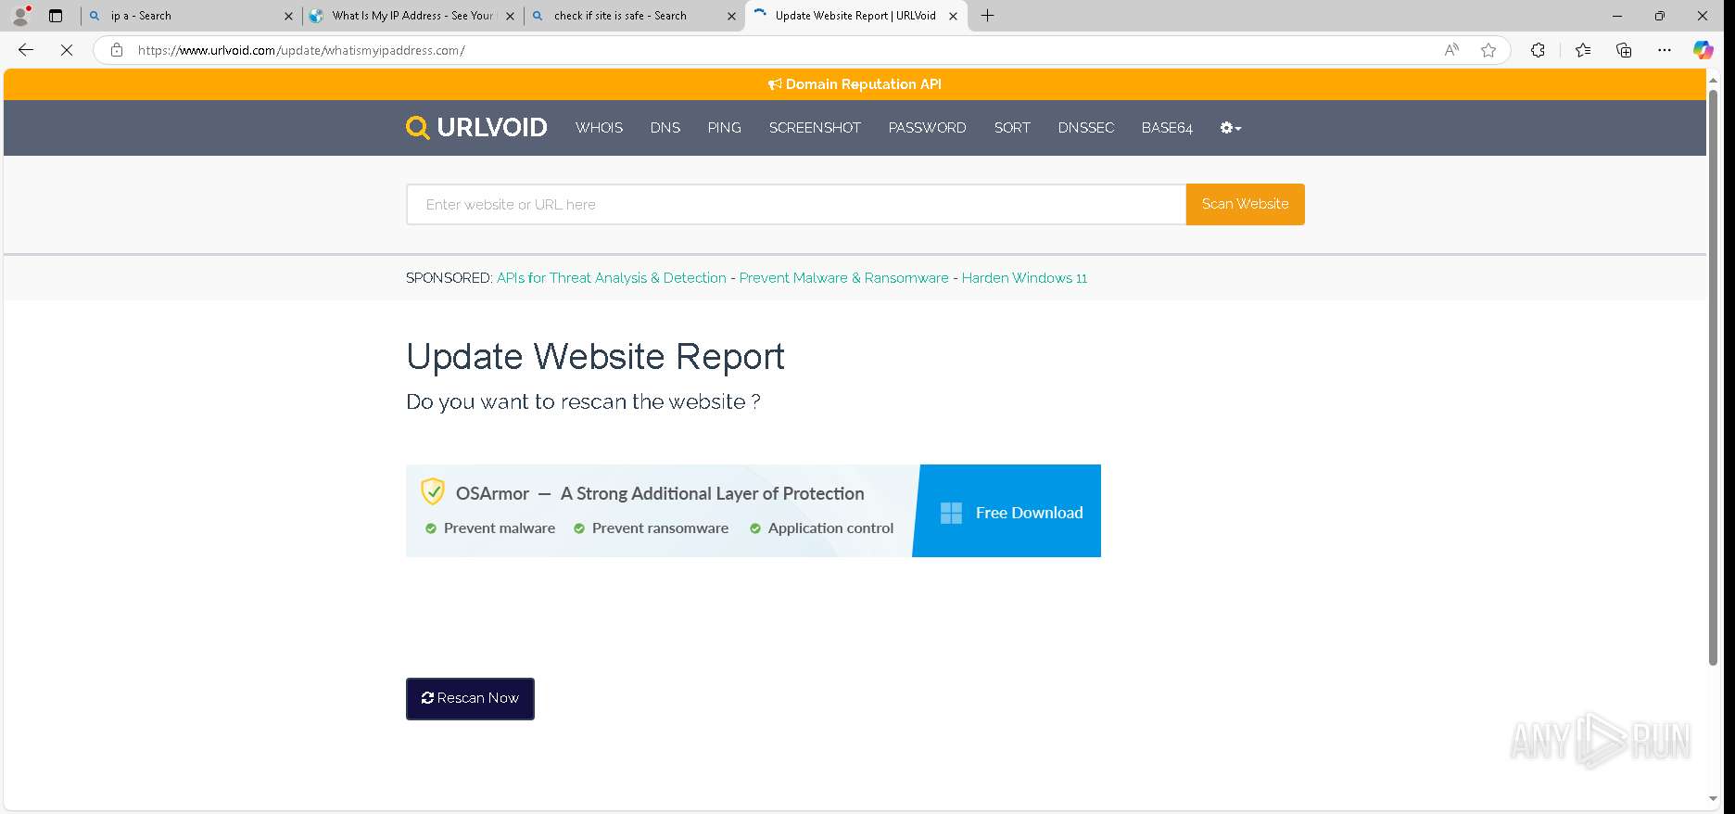Screen dimensions: 1735x814
Task: Close the 'Update Website Report' tab
Action: click(953, 16)
